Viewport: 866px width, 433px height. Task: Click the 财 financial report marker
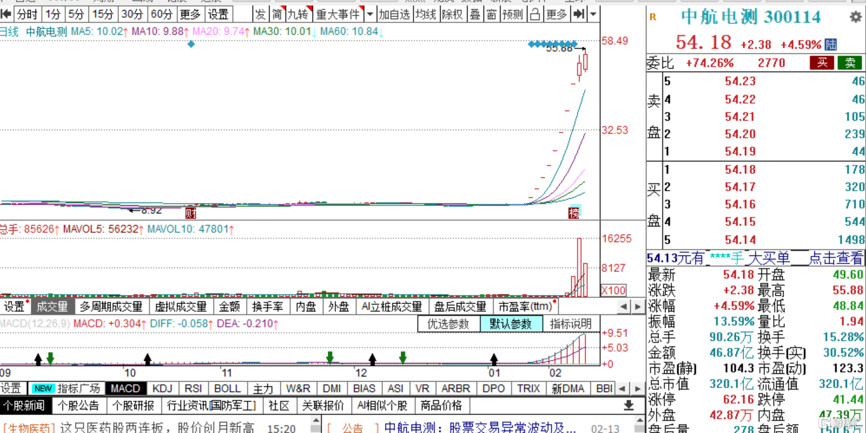click(190, 213)
